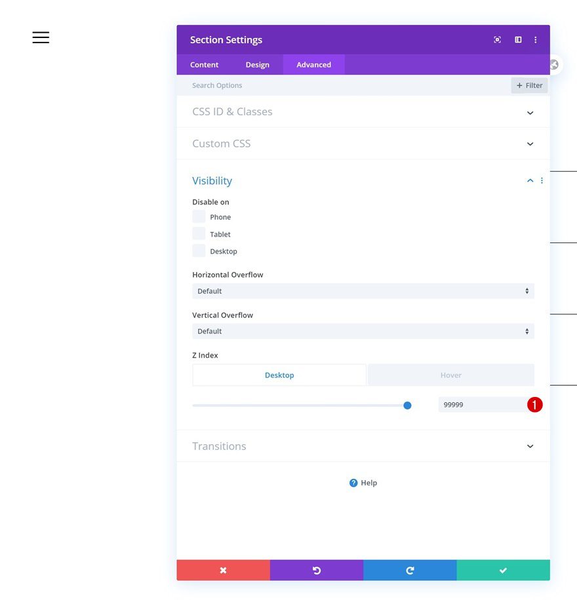Open the three-dot options menu in the header
The width and height of the screenshot is (577, 600).
536,39
